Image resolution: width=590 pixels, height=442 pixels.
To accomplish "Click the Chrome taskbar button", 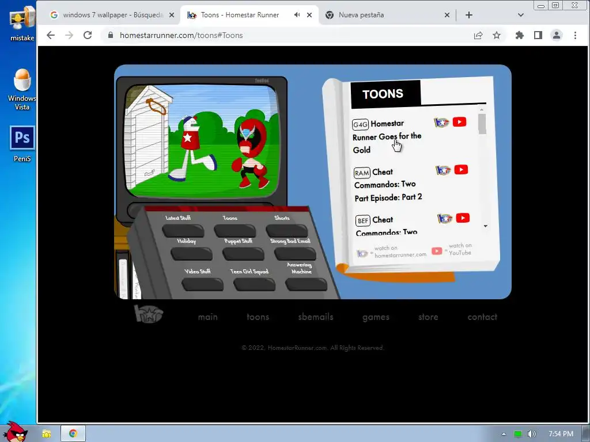I will point(73,434).
